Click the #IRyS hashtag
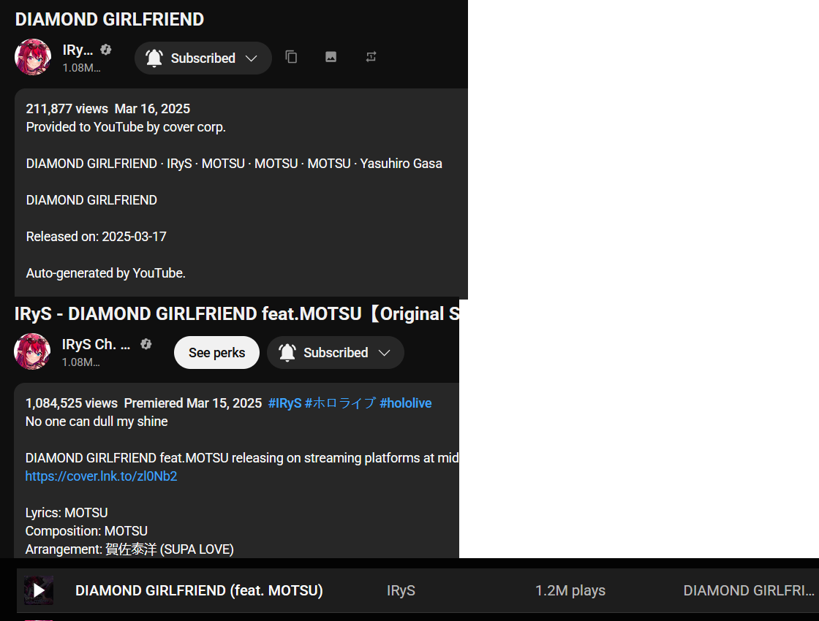The height and width of the screenshot is (621, 819). [x=284, y=403]
